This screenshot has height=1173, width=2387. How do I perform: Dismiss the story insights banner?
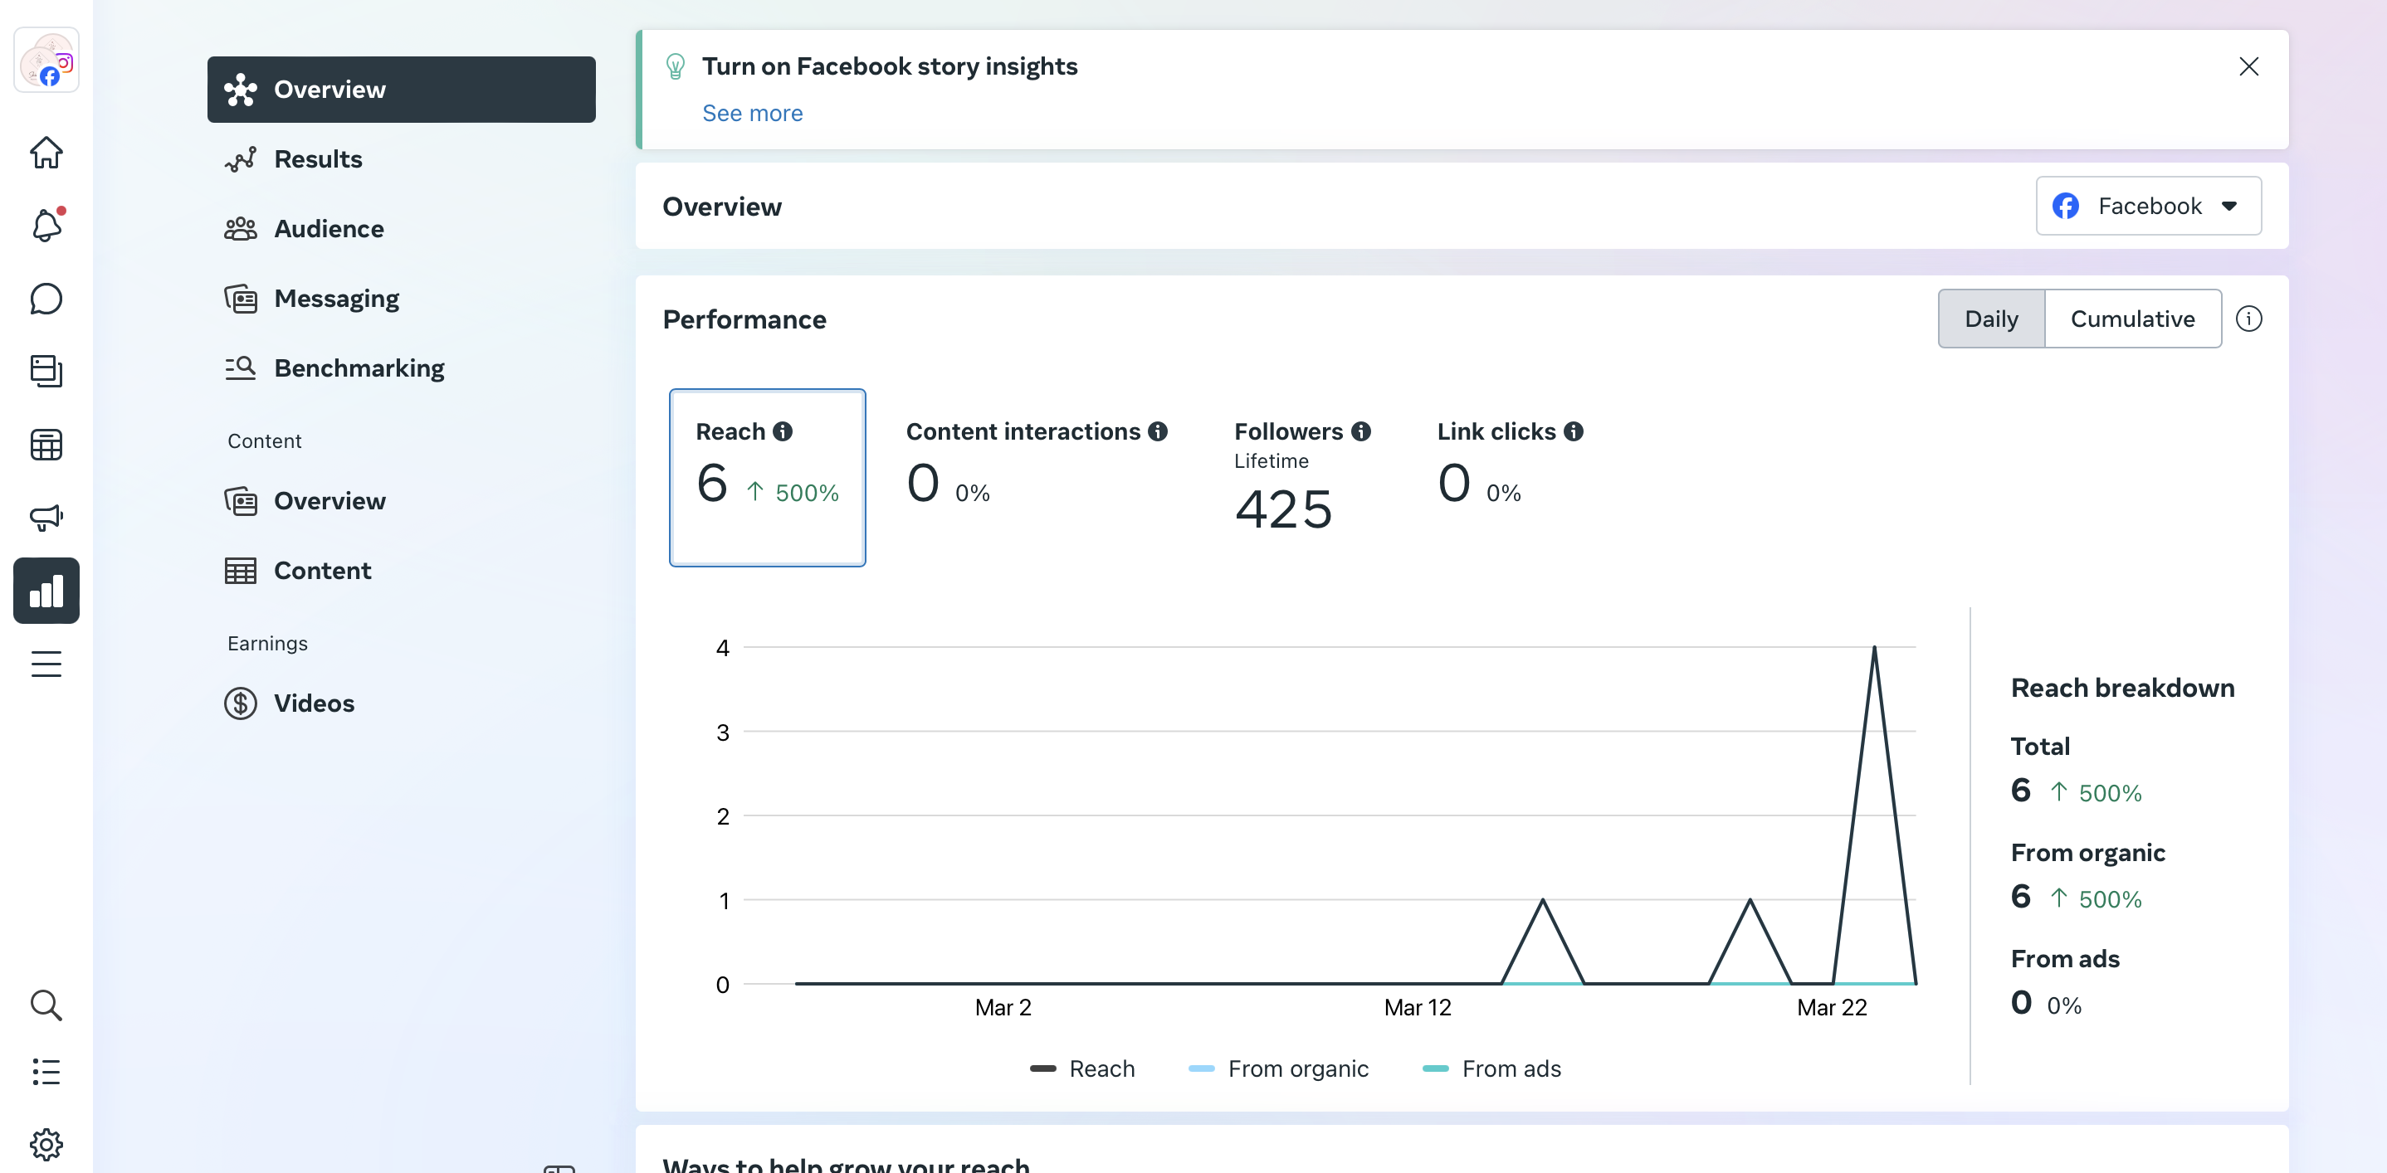pos(2248,66)
